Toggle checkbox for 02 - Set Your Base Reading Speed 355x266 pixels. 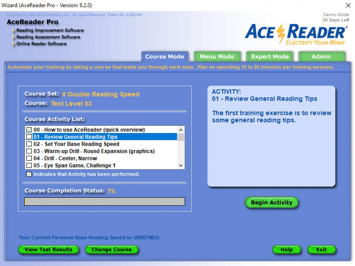(x=29, y=144)
